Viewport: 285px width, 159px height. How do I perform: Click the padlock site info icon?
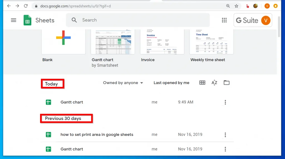tap(36, 6)
